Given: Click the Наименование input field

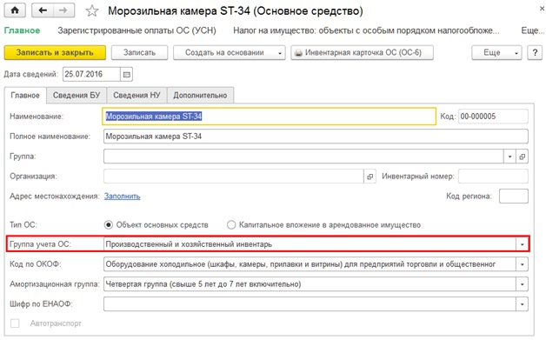Looking at the screenshot, I should click(x=269, y=117).
